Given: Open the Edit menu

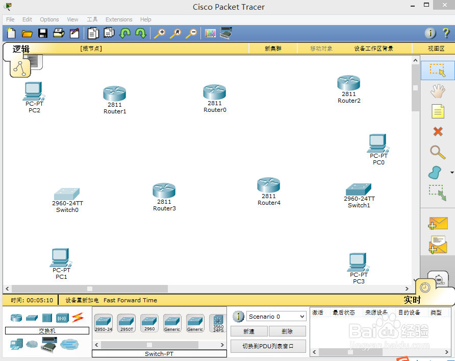Looking at the screenshot, I should click(x=27, y=19).
